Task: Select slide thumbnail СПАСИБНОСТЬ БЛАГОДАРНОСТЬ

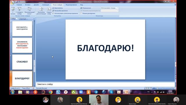Action: tap(22, 45)
